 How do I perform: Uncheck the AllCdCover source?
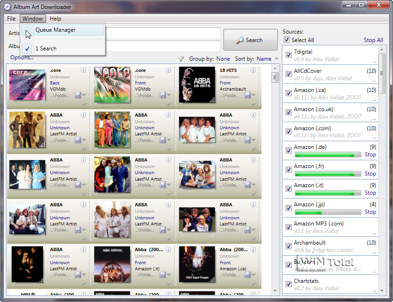(288, 74)
